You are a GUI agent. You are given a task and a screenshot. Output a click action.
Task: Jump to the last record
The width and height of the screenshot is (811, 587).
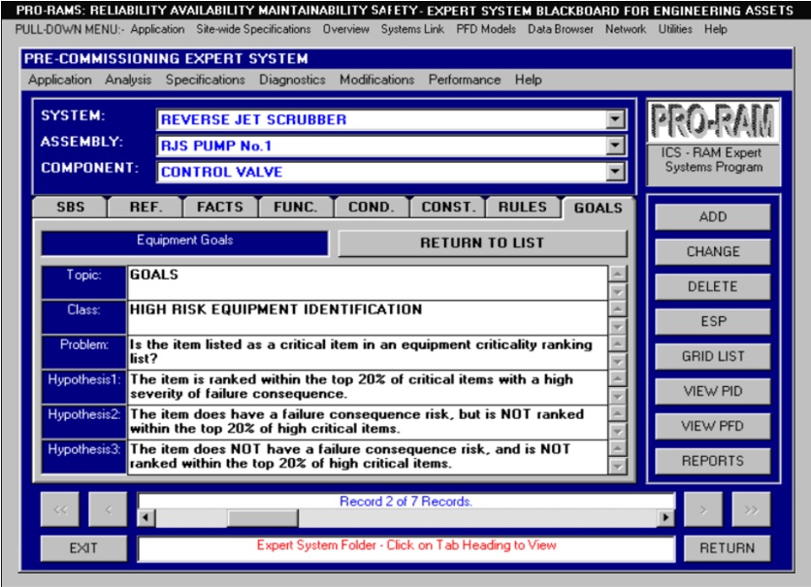[x=751, y=509]
